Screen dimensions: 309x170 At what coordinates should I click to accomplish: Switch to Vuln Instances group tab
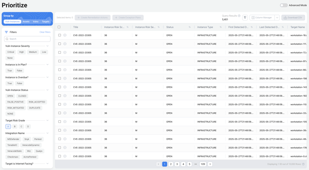click(x=13, y=21)
